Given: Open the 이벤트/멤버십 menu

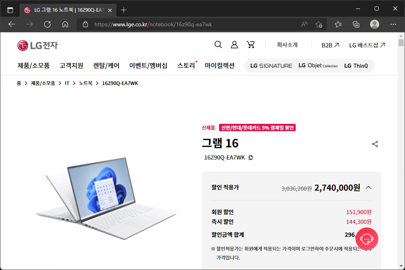Looking at the screenshot, I should [148, 66].
